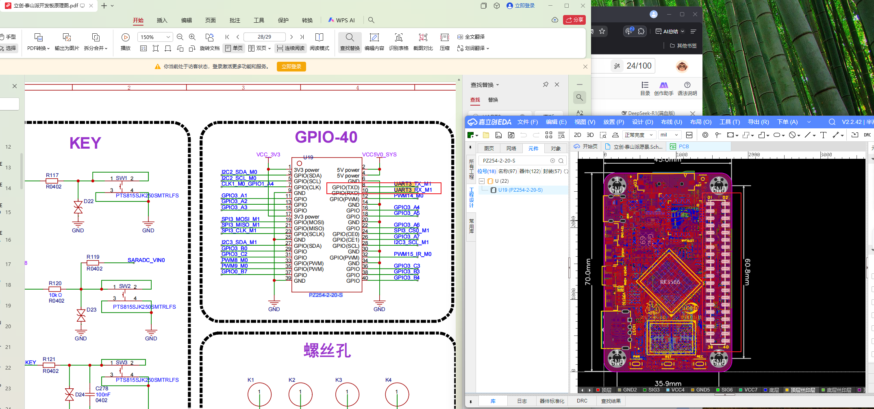
Task: Click search icon in EasyEDA component filter
Action: (x=561, y=161)
